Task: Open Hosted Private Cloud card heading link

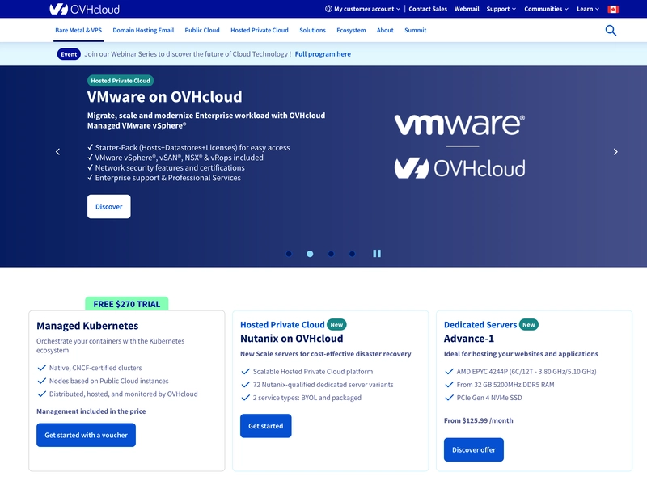Action: pos(282,325)
